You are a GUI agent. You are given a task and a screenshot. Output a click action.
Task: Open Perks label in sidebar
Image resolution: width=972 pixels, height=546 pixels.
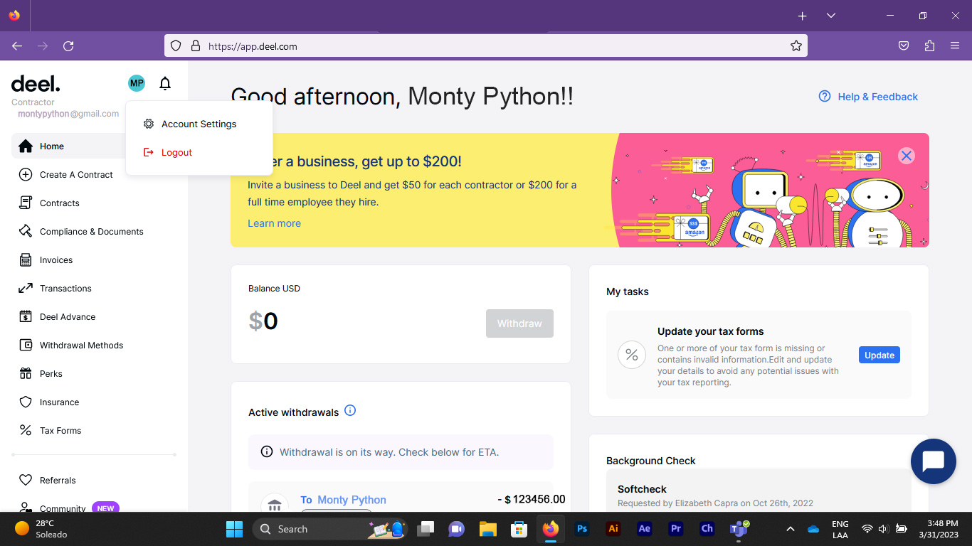coord(51,374)
